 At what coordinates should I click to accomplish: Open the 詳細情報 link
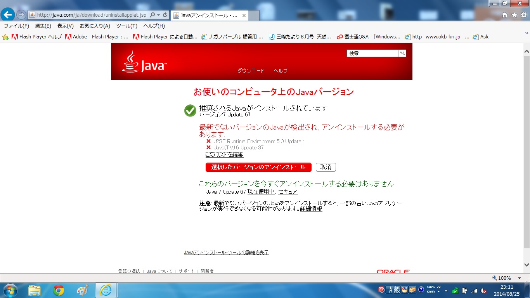[x=311, y=209]
